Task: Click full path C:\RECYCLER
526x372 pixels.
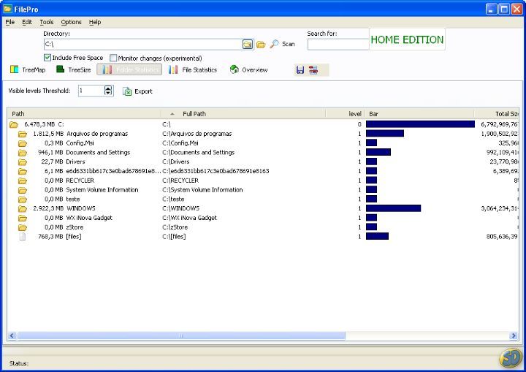Action: (180, 181)
